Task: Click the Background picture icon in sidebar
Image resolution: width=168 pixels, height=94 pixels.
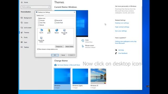Action: click(x=22, y=18)
